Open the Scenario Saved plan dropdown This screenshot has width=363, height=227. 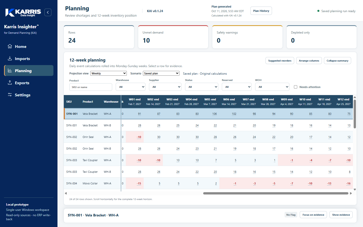161,73
